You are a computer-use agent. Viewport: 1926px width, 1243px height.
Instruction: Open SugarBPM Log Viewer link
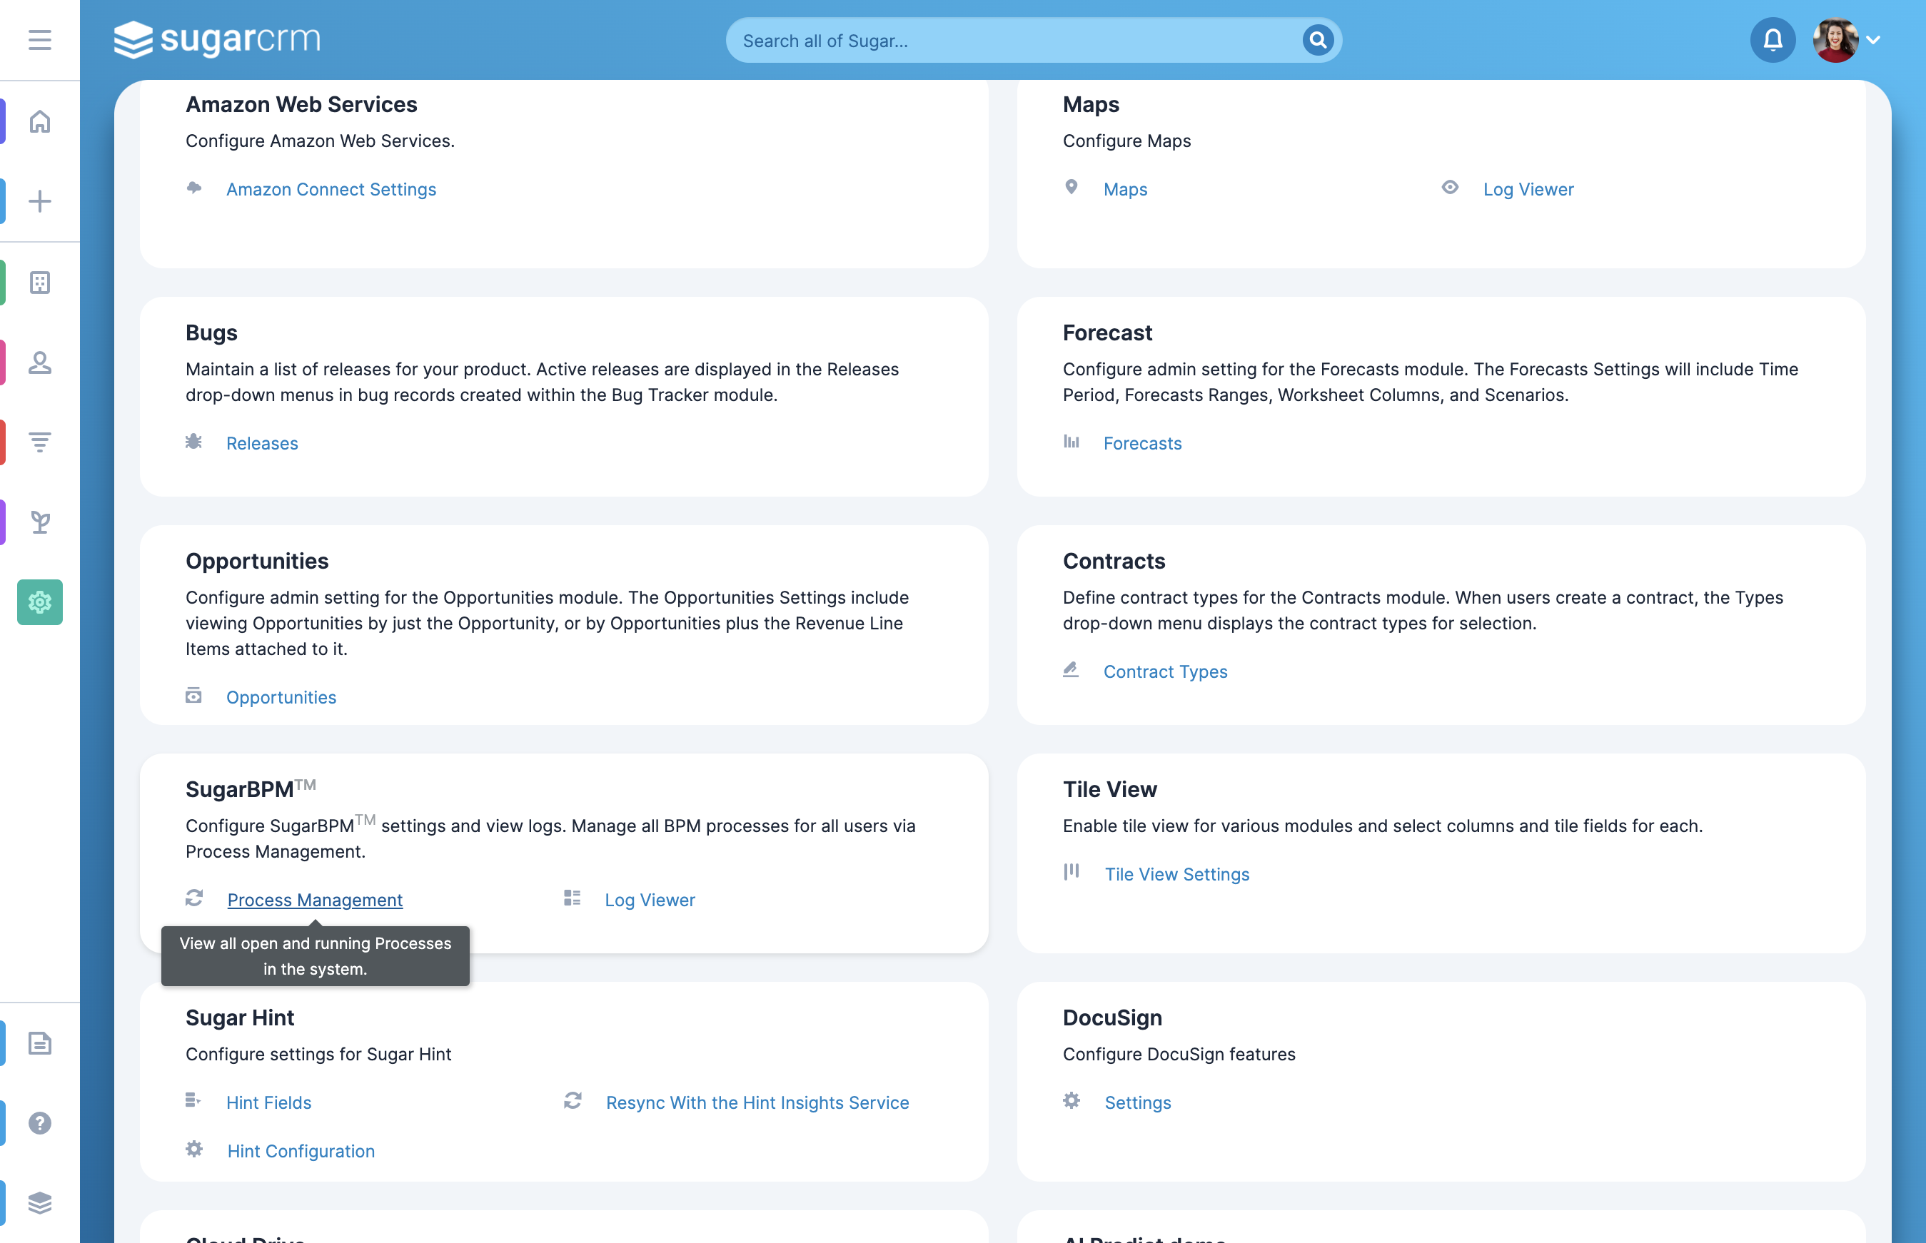pos(650,900)
